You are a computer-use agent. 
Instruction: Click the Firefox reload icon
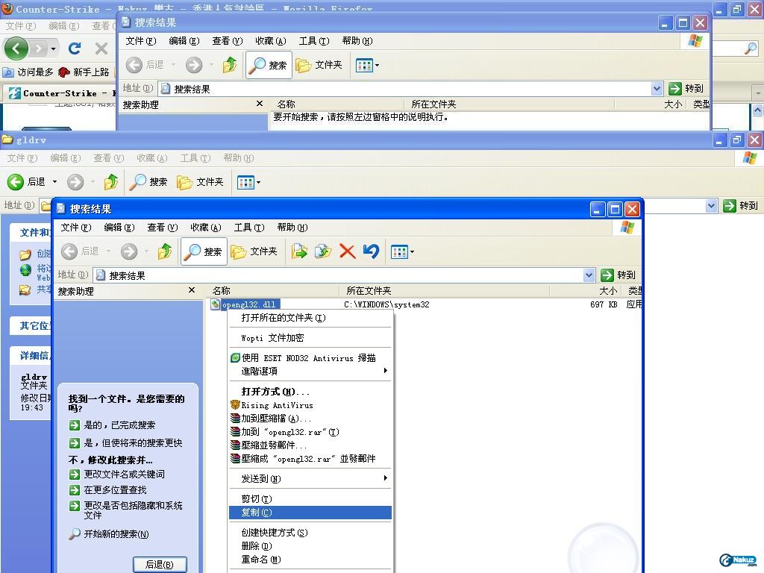click(75, 48)
